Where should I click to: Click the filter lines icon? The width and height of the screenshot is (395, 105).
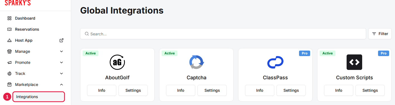click(374, 34)
